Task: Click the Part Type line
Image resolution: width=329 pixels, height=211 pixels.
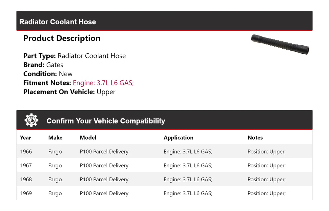Action: click(74, 56)
